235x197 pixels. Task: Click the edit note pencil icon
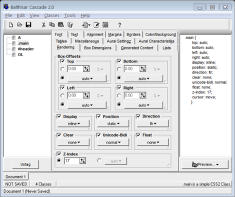tap(96, 25)
